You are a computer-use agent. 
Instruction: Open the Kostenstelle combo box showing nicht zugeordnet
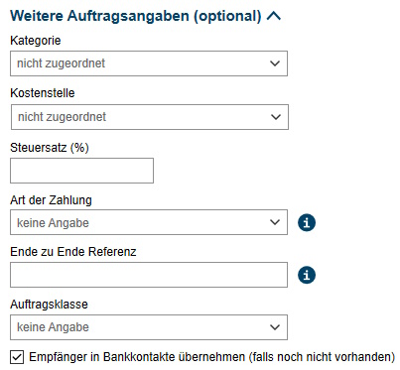pos(150,117)
